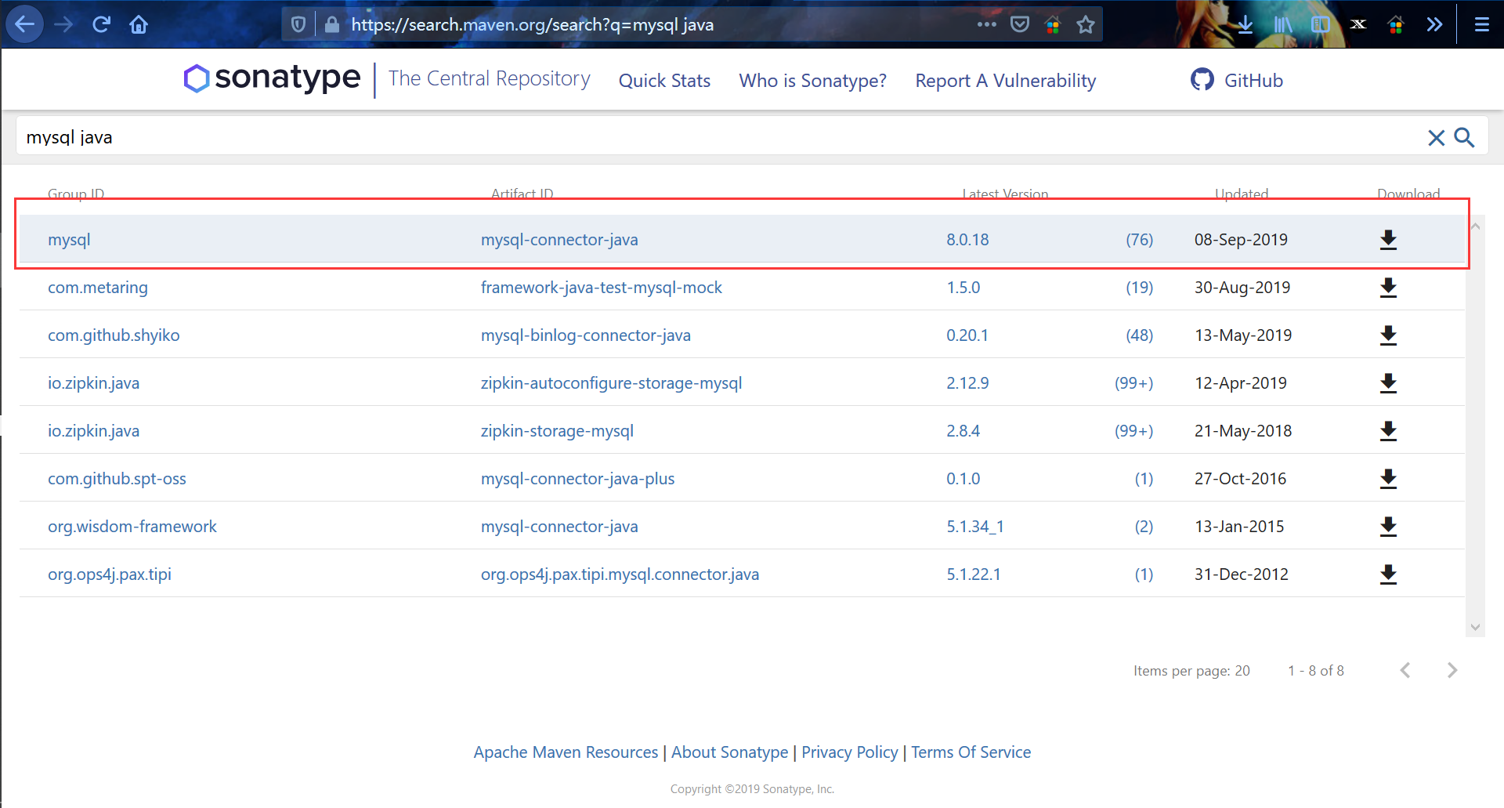Image resolution: width=1504 pixels, height=808 pixels.
Task: Open Who is Sonatype? page
Action: click(x=812, y=81)
